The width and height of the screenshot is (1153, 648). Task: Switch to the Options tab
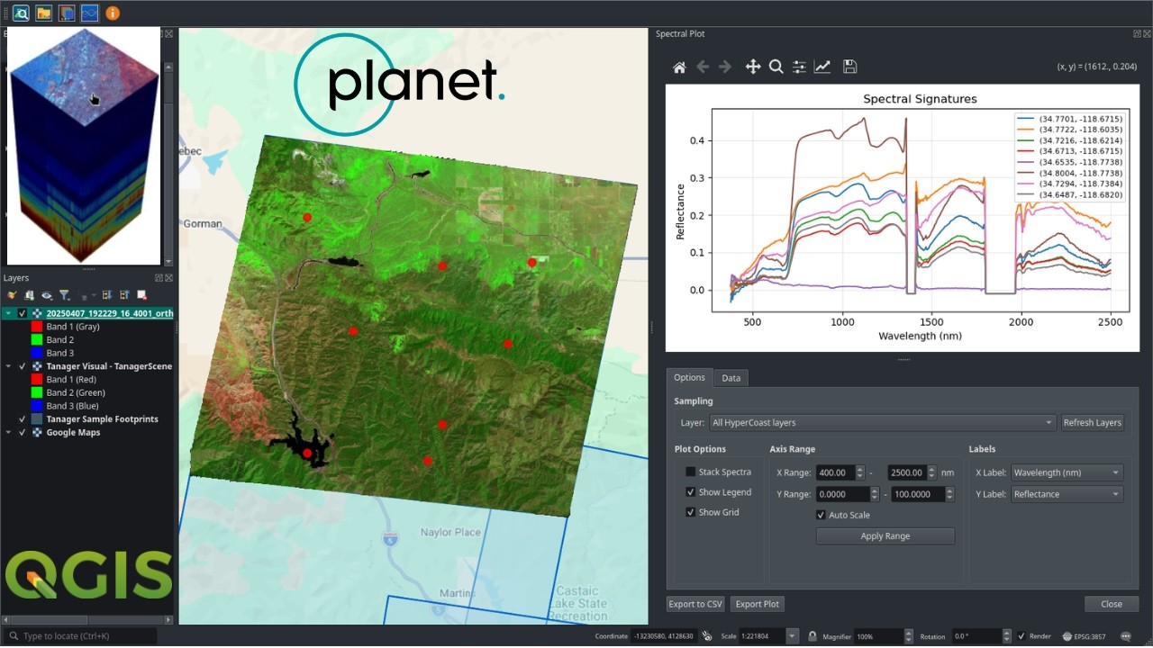(x=689, y=378)
